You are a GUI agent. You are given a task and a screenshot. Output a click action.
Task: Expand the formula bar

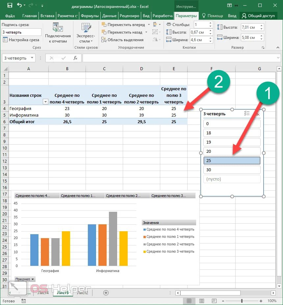278,58
